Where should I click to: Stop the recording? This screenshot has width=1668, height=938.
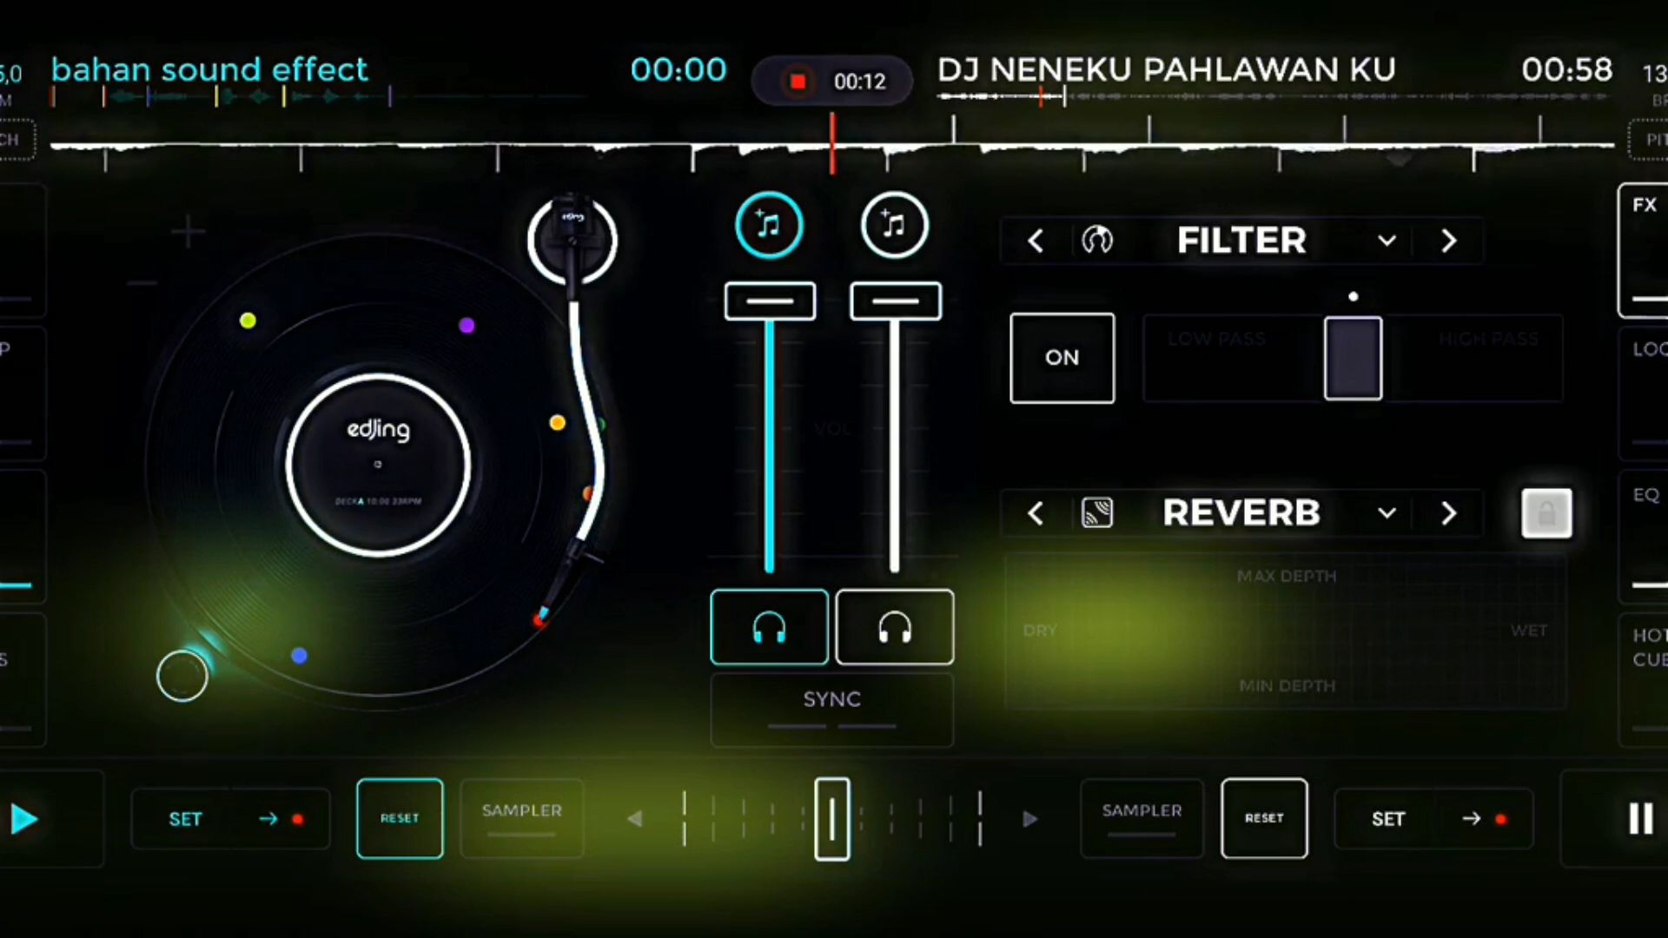click(797, 82)
